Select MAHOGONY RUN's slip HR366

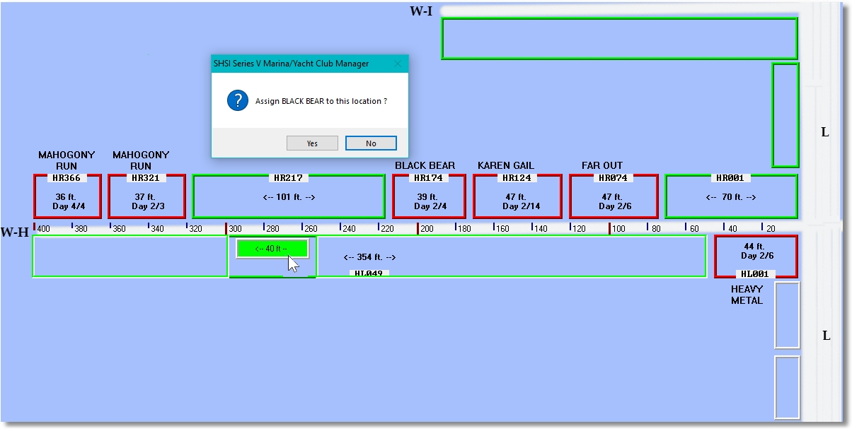[x=67, y=196]
